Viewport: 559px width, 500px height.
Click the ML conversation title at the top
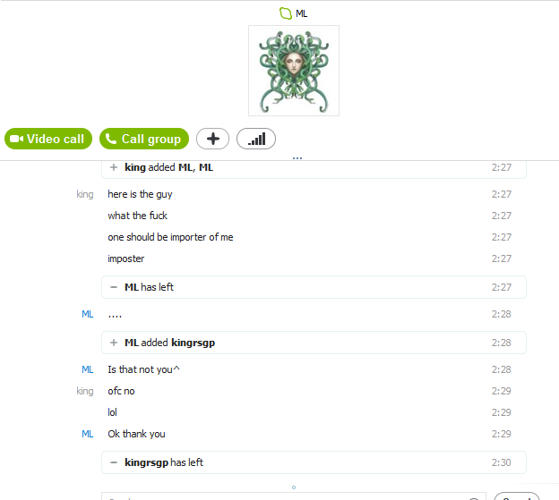[x=302, y=13]
